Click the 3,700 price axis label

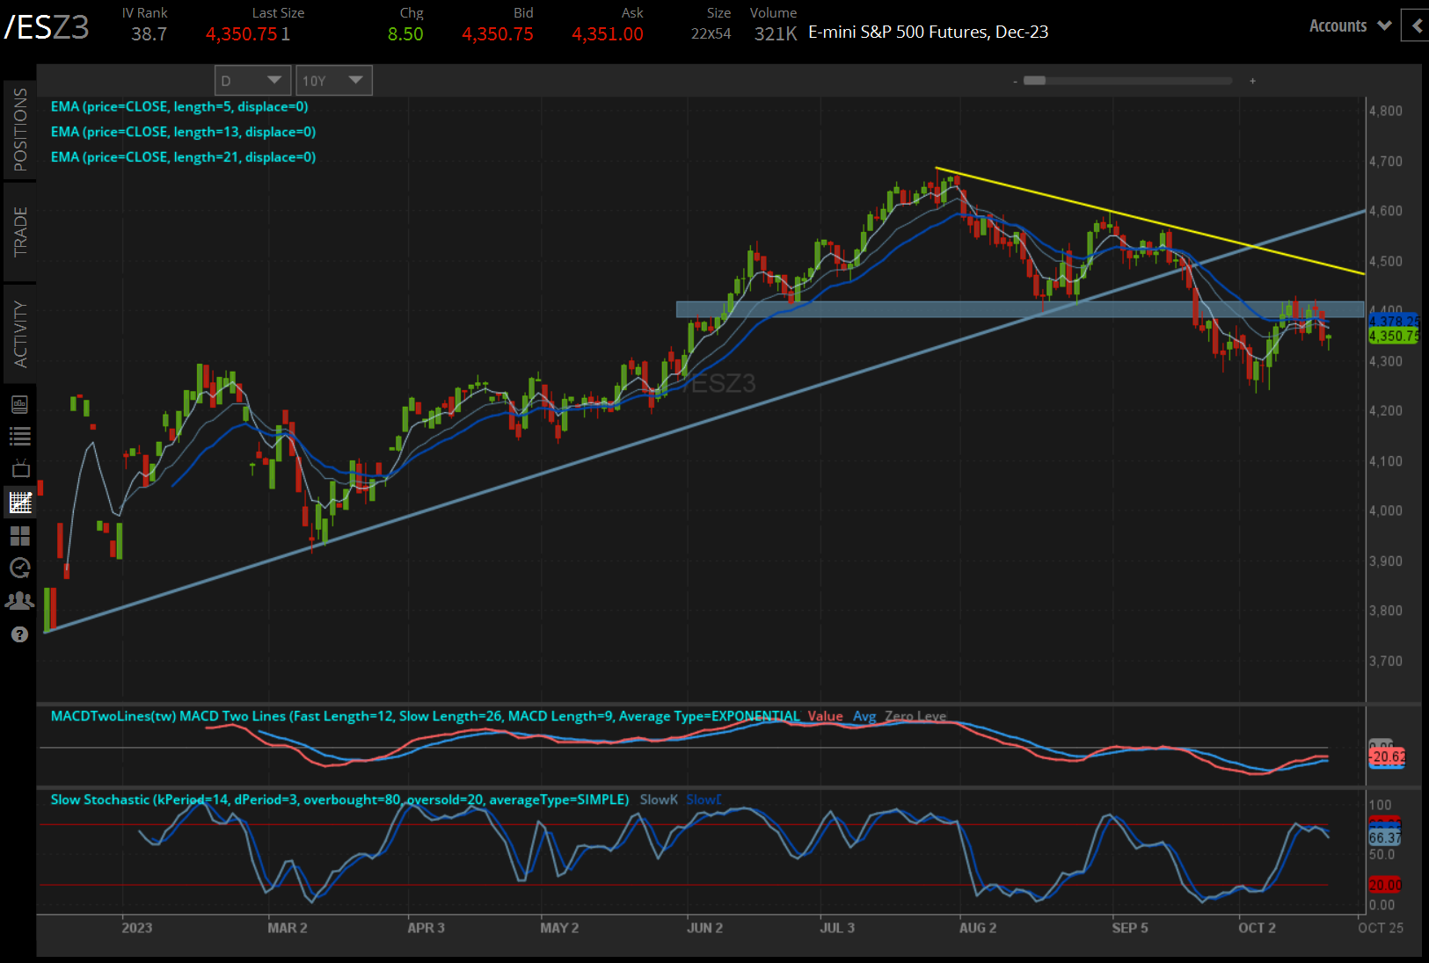click(1386, 661)
